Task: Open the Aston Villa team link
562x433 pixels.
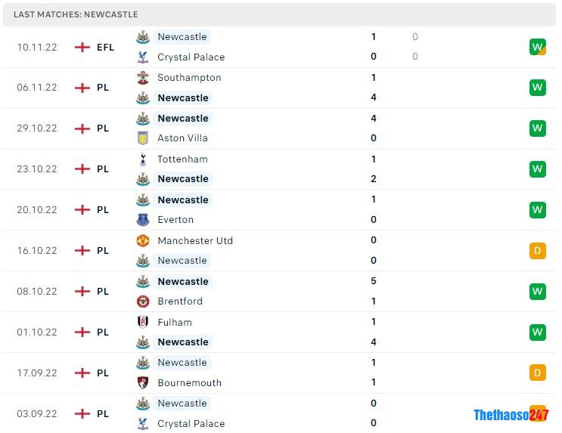Action: (182, 138)
